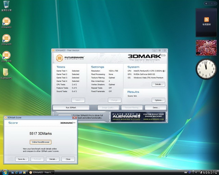Click the blue help icon in system tray
Screen dimensions: 219x175
[190, 172]
